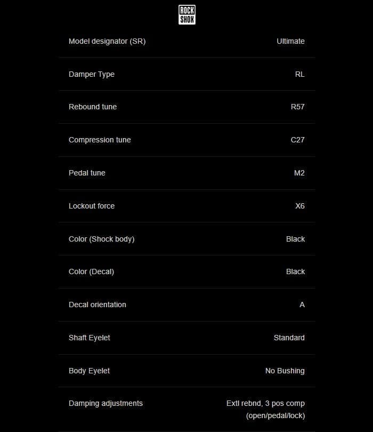This screenshot has width=373, height=432.
Task: Click the C27 compression value
Action: [297, 140]
